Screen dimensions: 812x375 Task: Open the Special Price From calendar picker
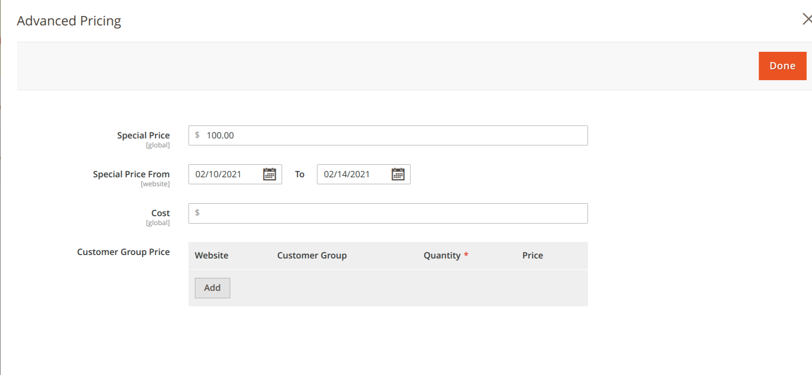[x=270, y=174]
